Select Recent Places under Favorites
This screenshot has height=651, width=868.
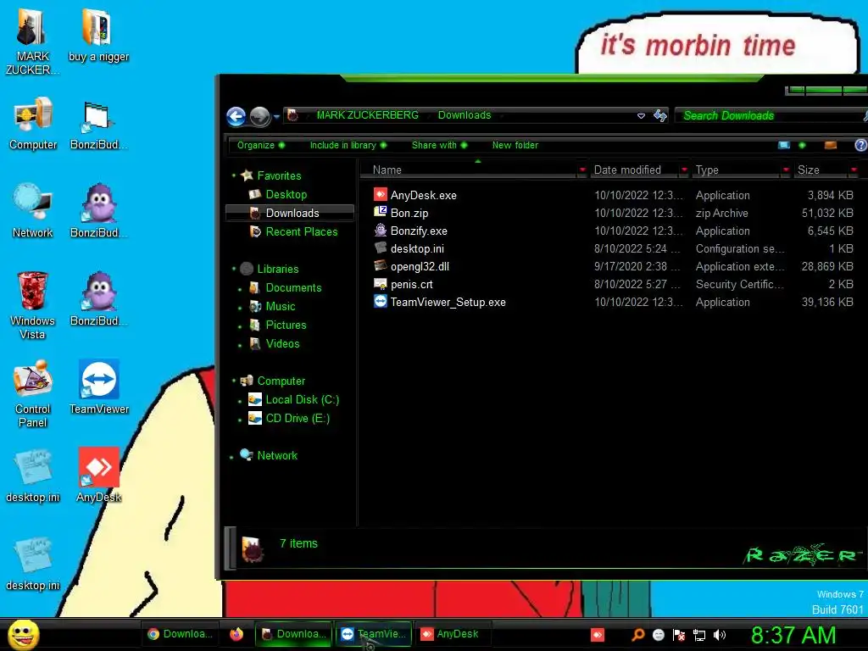(301, 232)
